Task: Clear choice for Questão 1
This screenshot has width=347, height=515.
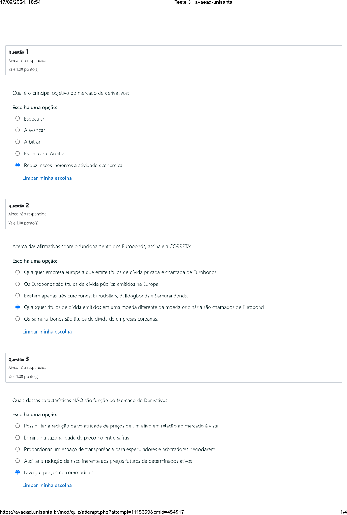Action: (x=47, y=178)
